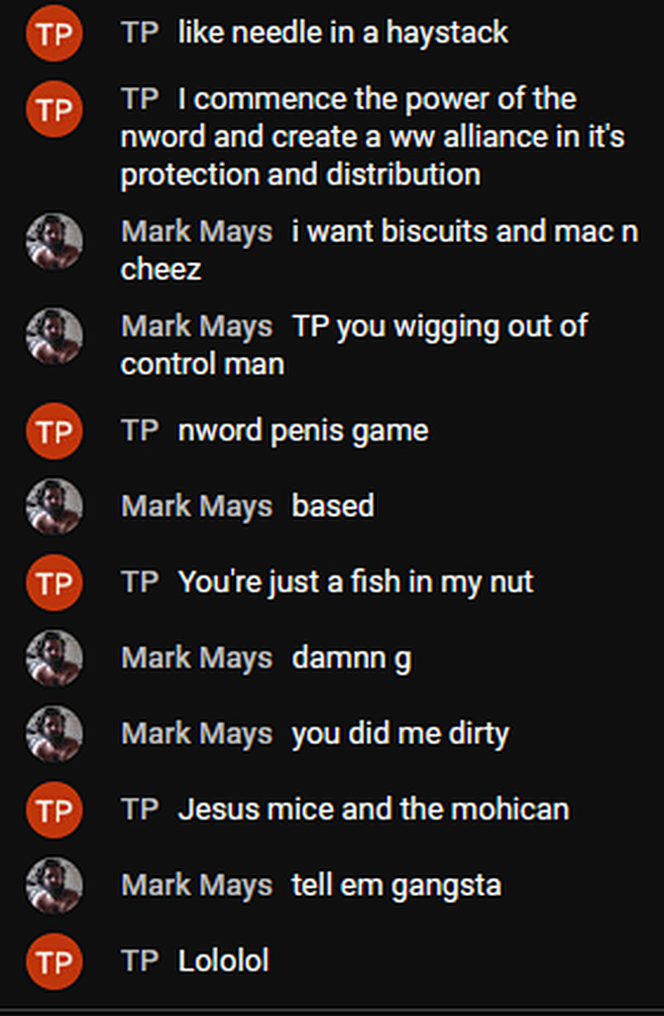Viewport: 664px width, 1016px height.
Task: Click Mark Mays avatar beside 'you did me dirty'
Action: point(55,734)
